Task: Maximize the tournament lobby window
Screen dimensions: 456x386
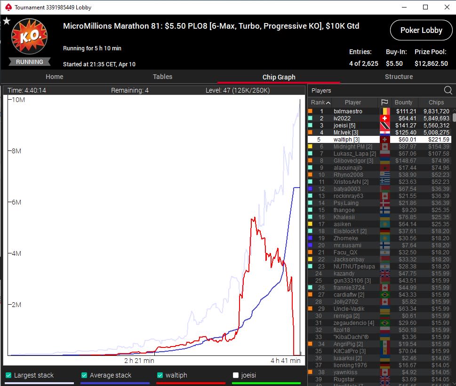Action: point(425,7)
